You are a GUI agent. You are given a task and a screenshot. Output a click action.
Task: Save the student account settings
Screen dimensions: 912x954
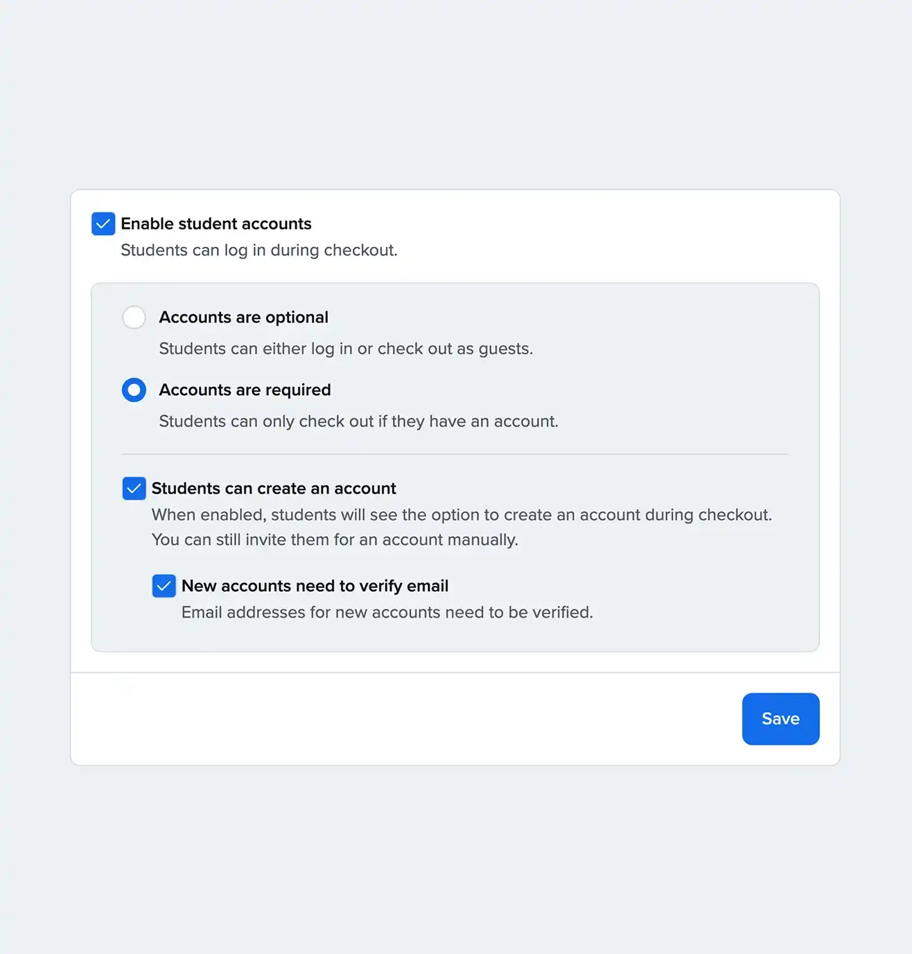tap(780, 719)
